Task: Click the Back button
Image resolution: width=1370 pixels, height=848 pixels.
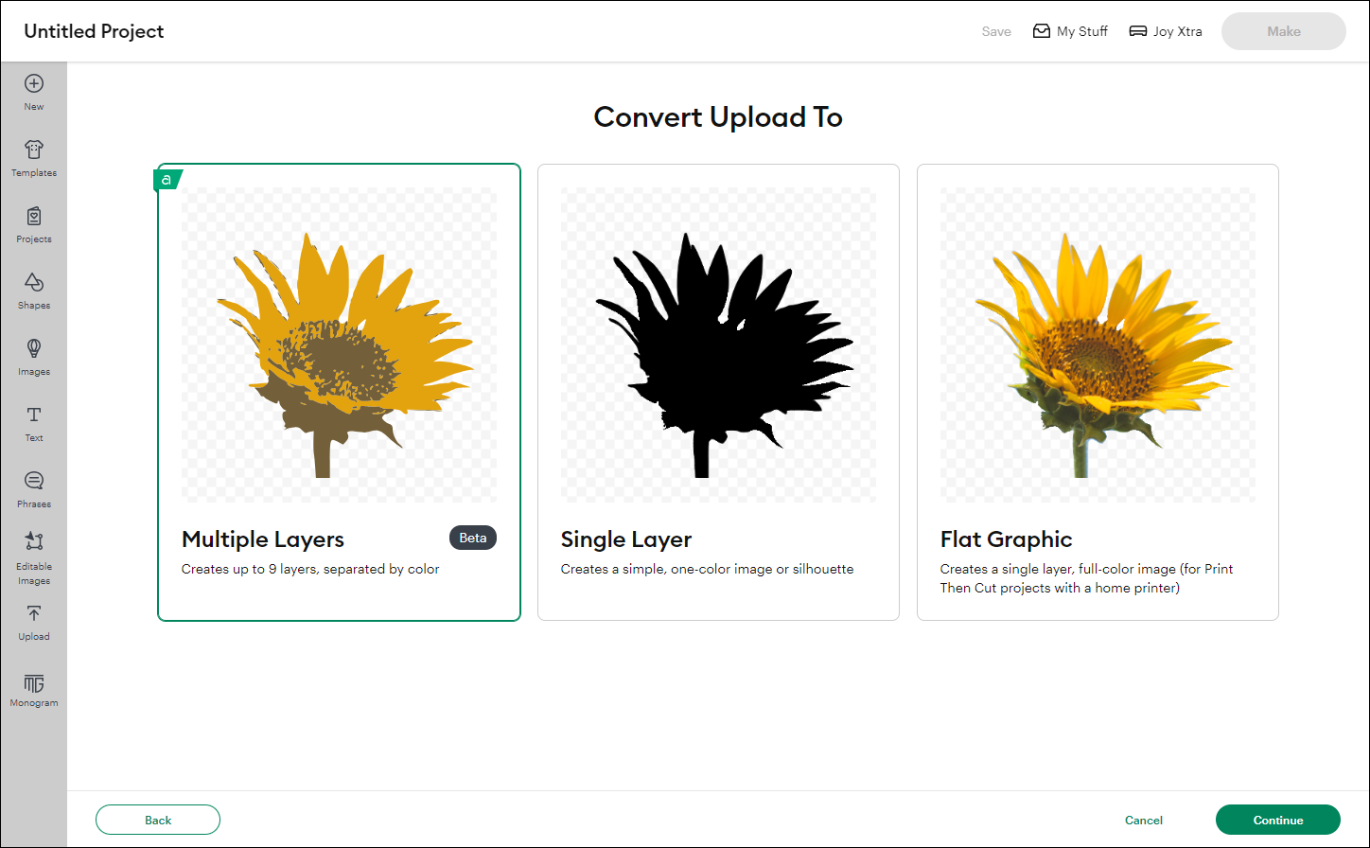Action: pos(157,820)
